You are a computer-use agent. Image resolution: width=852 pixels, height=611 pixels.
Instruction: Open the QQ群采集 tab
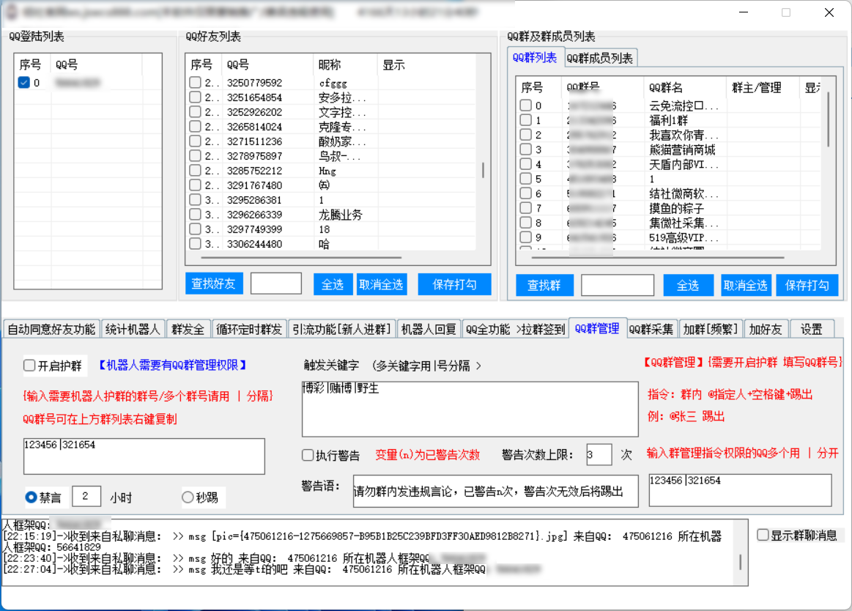(x=651, y=329)
